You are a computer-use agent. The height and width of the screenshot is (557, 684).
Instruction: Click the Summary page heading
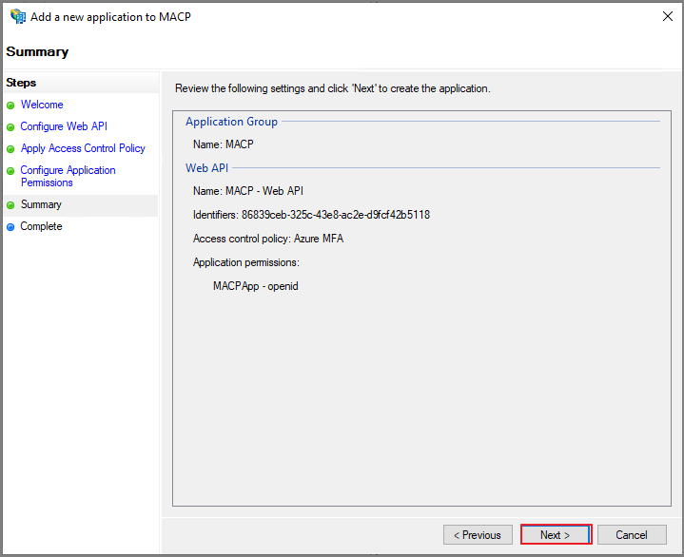[37, 51]
